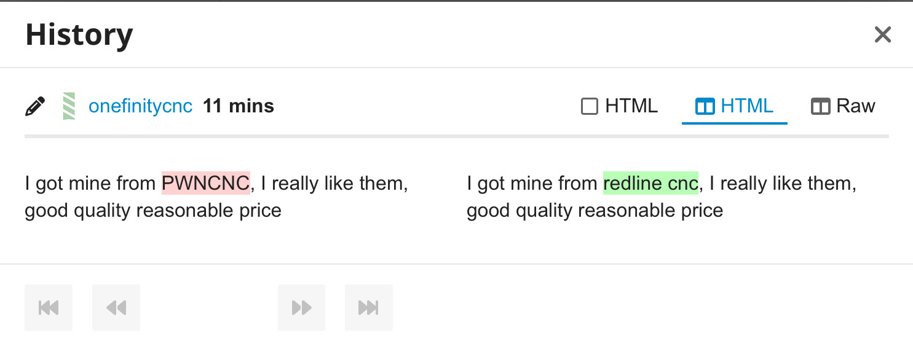Viewport: 913px width, 350px height.
Task: Click the green-highlighted redline cnc text
Action: point(650,183)
